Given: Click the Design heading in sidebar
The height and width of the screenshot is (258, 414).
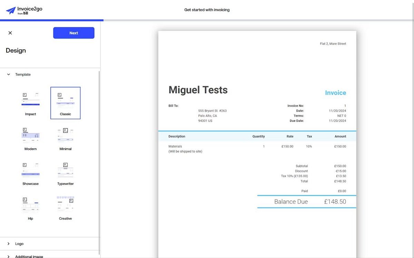Looking at the screenshot, I should tap(16, 50).
